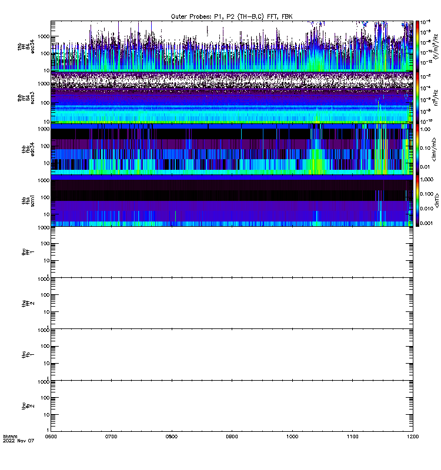This screenshot has width=441, height=470.
Task: Click the empty thc fff 2 panel
Action: (232, 303)
